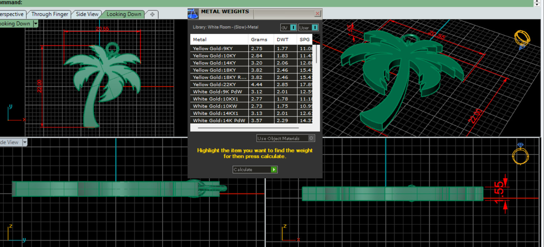The image size is (544, 247).
Task: Click the Command input line
Action: (266, 3)
